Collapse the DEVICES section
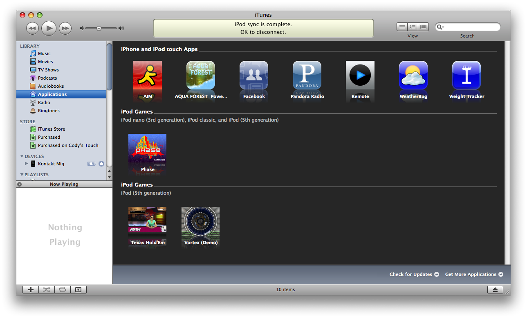 22,156
